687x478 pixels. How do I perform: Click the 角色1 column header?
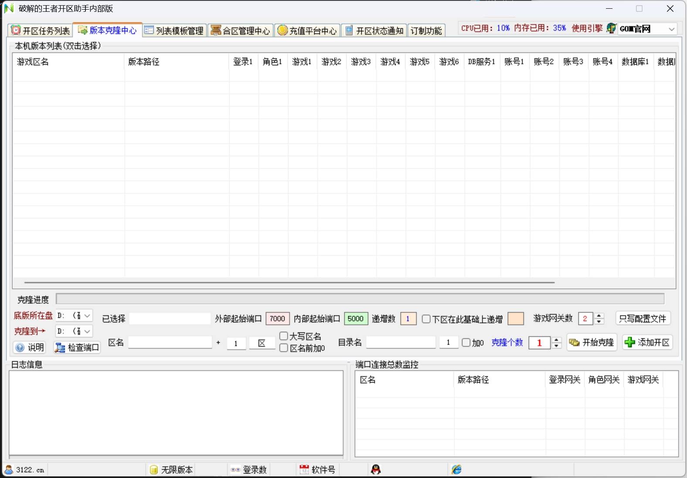click(273, 61)
